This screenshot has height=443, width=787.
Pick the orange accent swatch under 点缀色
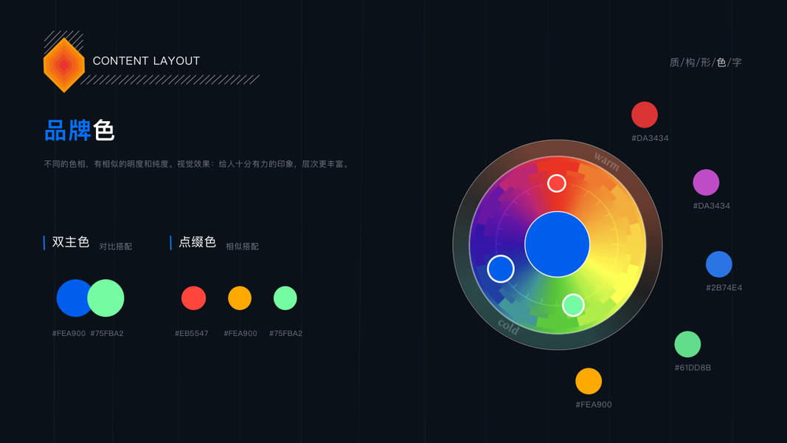click(x=240, y=298)
